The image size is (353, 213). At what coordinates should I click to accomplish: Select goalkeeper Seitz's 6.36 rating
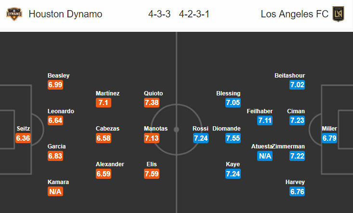click(23, 138)
